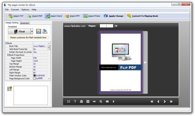This screenshot has width=195, height=116.
Task: Collapse the Book tree node
Action: coord(6,43)
